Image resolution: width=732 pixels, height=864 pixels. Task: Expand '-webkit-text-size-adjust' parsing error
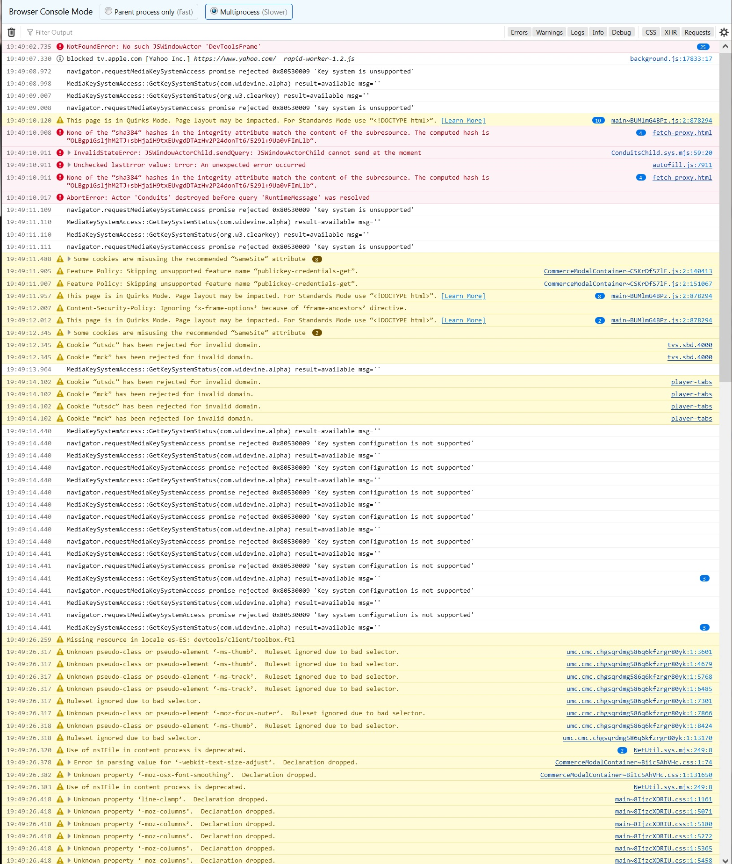point(69,762)
